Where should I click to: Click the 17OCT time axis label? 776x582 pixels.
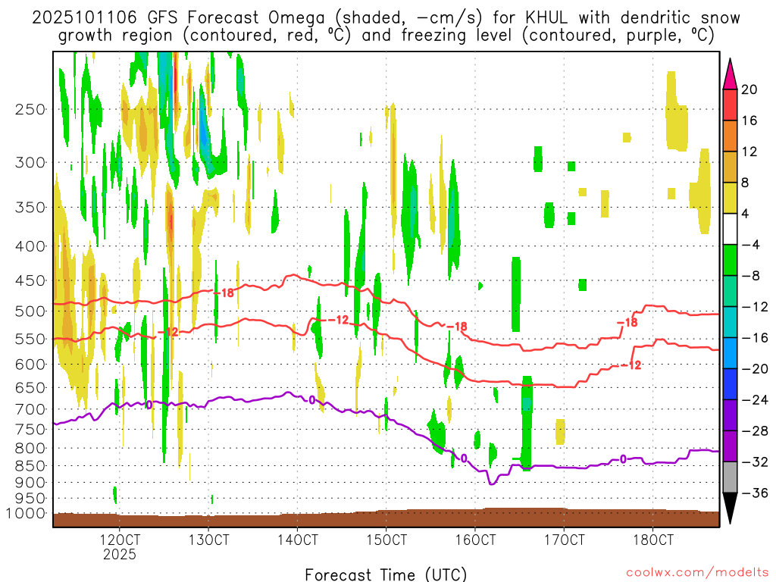point(564,540)
